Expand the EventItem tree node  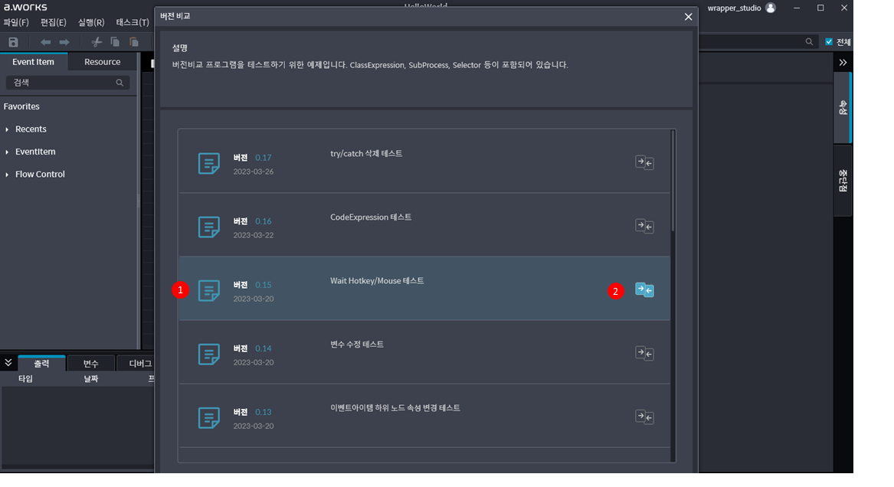coord(8,152)
